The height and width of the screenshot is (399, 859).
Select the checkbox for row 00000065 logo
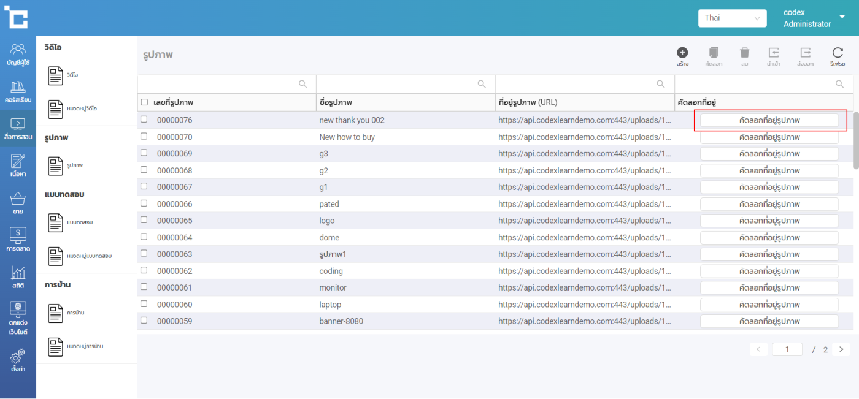coord(144,220)
